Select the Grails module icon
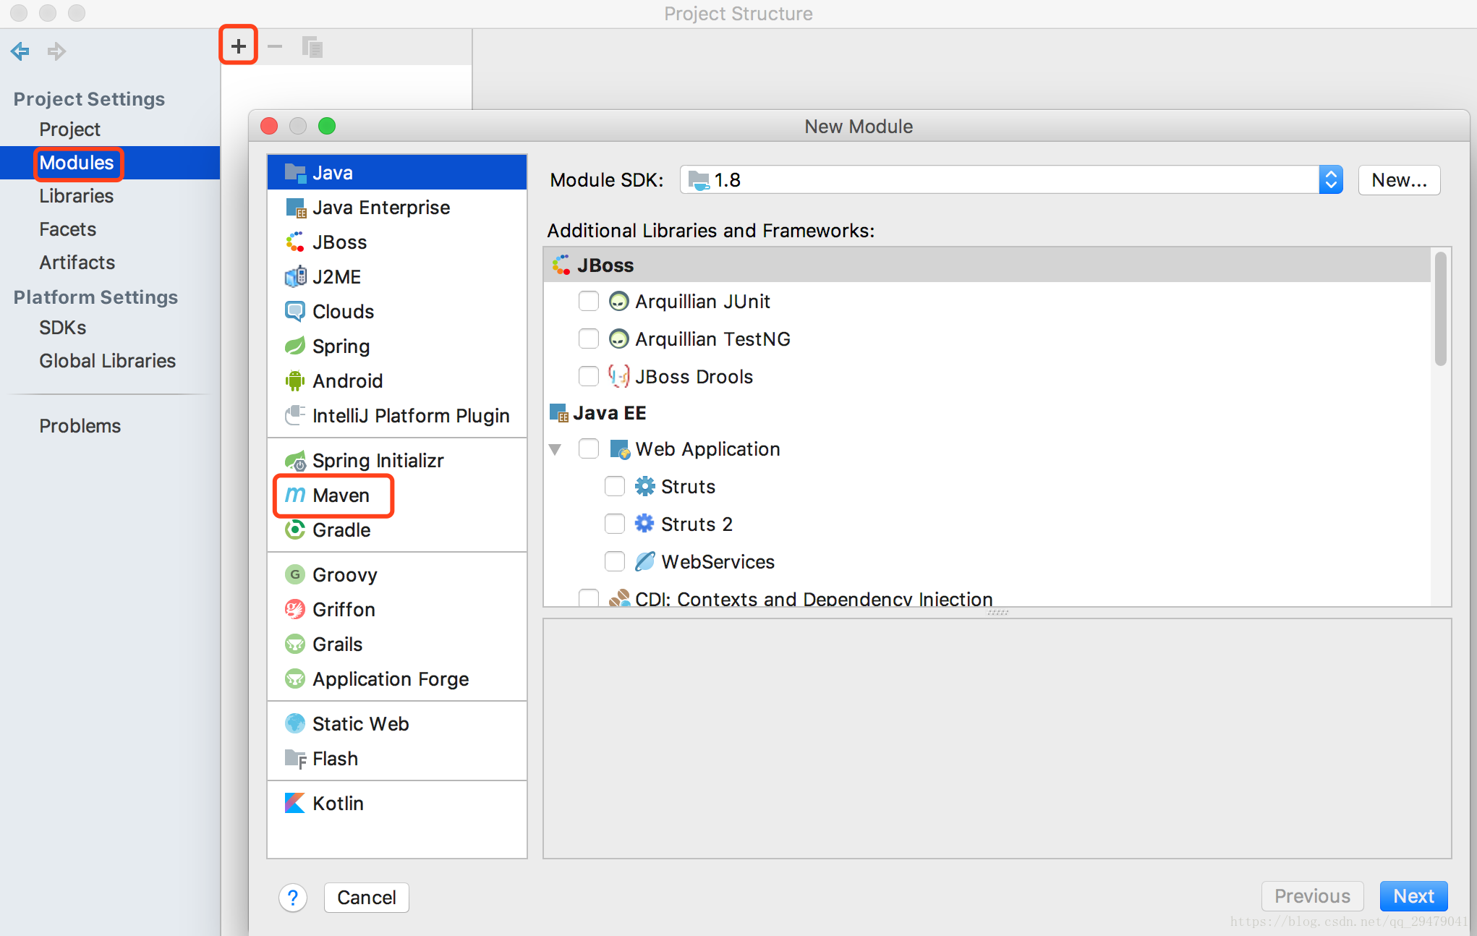This screenshot has height=936, width=1477. coord(295,644)
